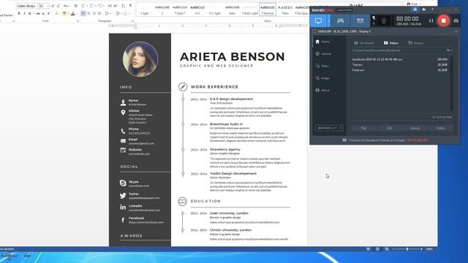Open Home section in Bandicam sidebar

[322, 42]
